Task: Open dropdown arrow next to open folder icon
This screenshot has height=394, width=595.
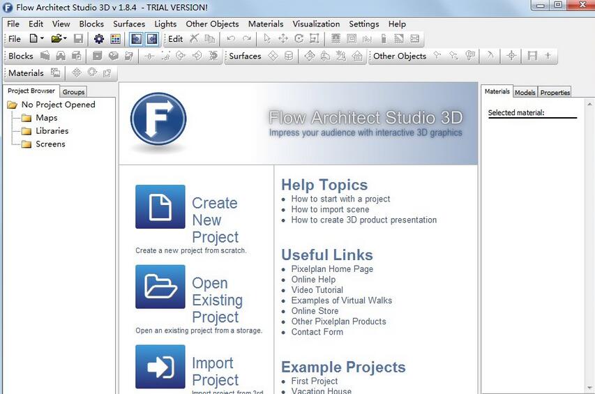Action: pos(65,38)
